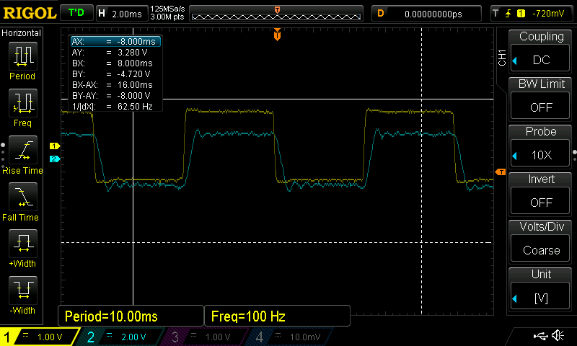The height and width of the screenshot is (346, 577).
Task: Click the trigger source channel 1 badge
Action: pos(521,14)
